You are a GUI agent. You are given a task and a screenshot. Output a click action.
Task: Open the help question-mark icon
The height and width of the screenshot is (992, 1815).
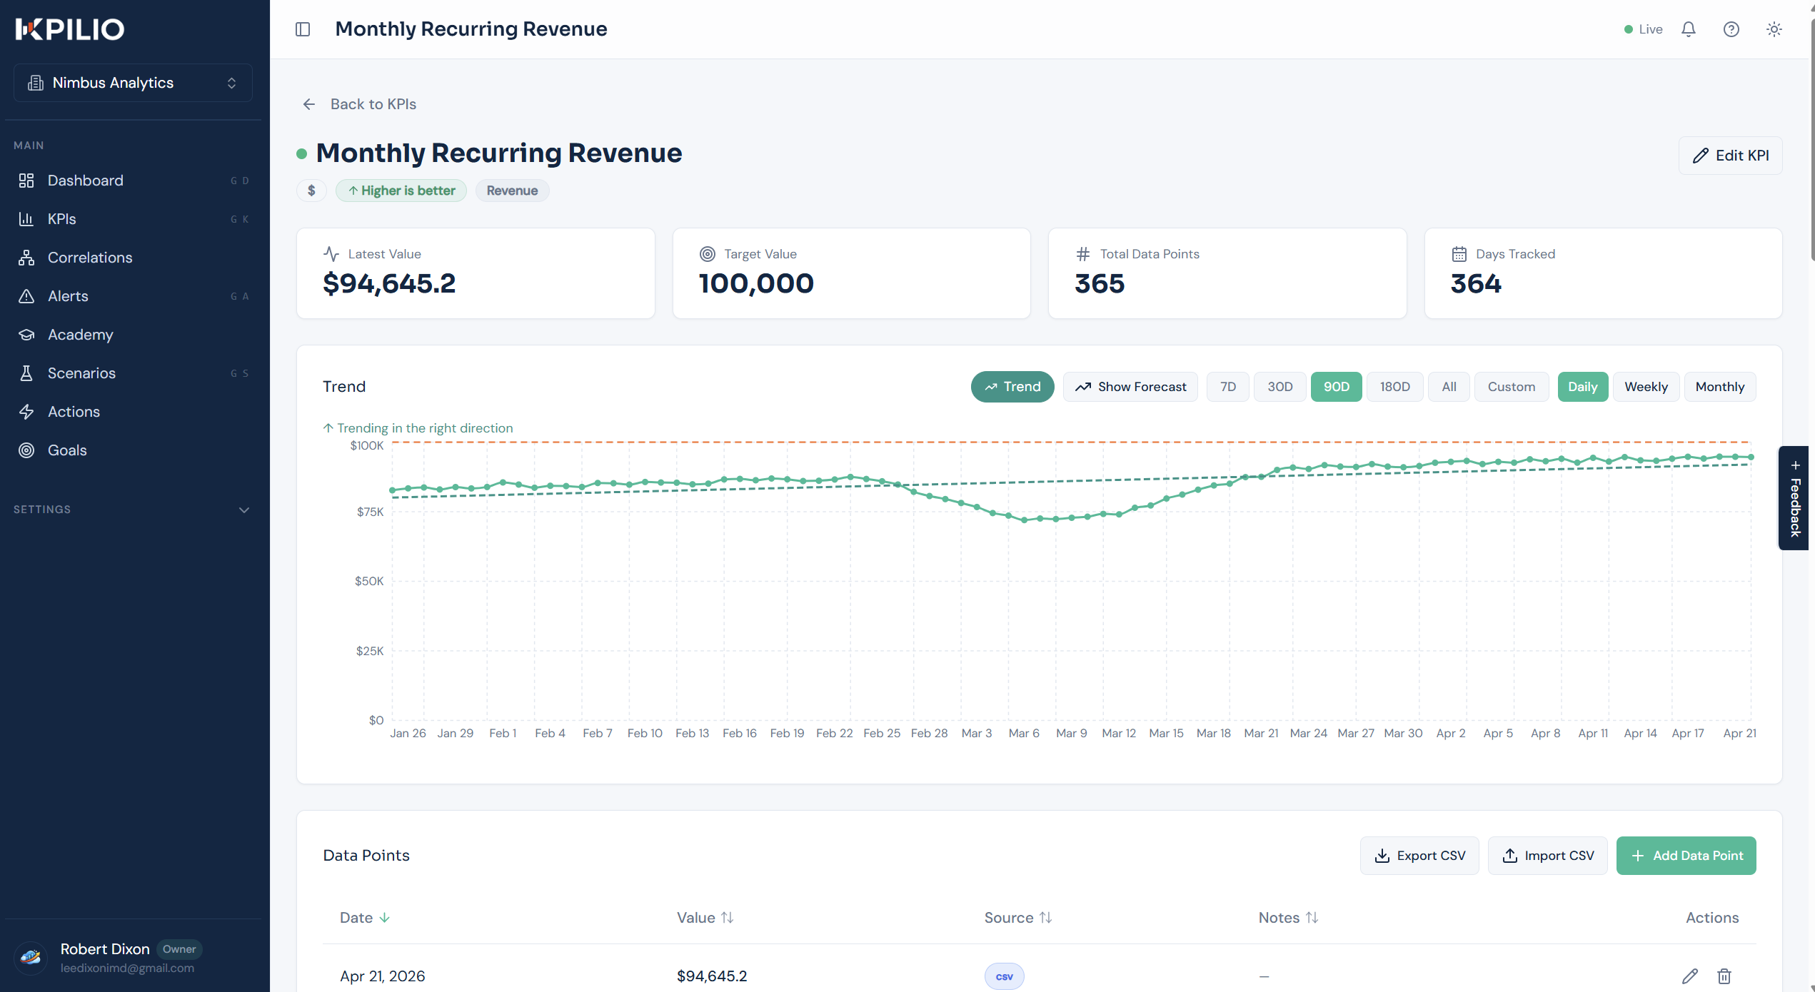click(1731, 29)
